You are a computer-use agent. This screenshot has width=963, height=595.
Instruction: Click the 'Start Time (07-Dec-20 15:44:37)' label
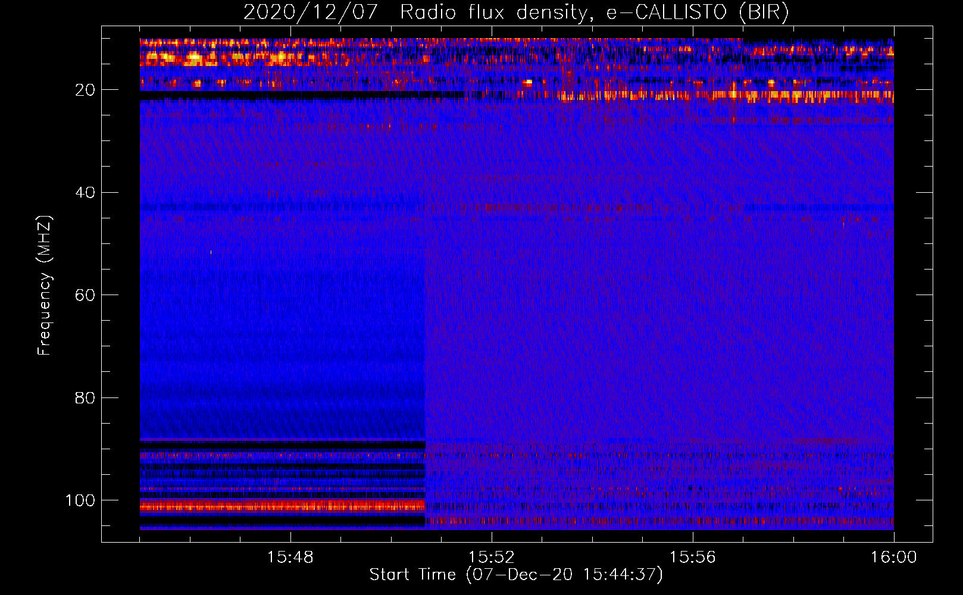coord(516,575)
